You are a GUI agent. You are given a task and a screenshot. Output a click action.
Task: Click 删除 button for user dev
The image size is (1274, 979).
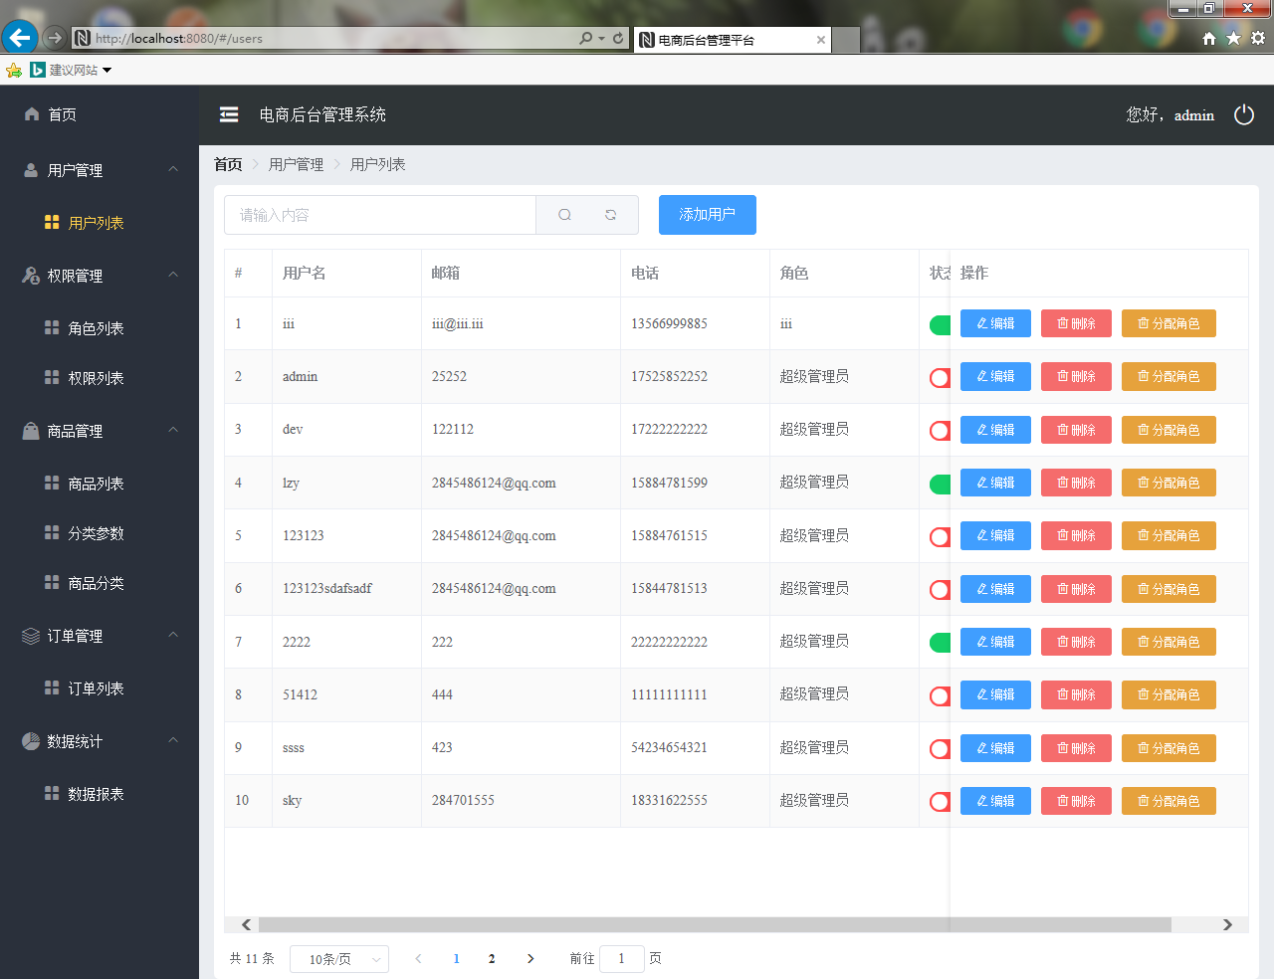1075,430
